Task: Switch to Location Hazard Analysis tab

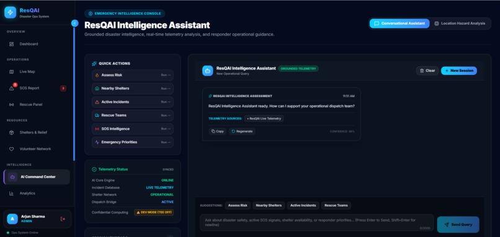Action: tap(460, 24)
